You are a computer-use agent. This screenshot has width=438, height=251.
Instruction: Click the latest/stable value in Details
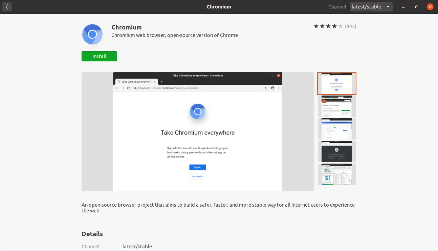click(137, 247)
